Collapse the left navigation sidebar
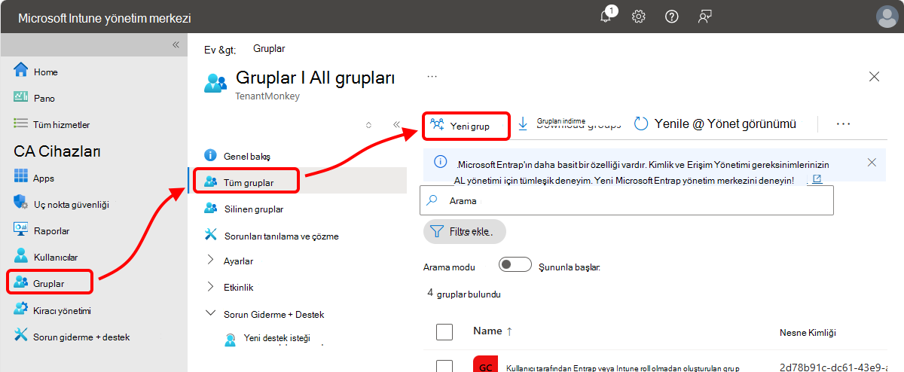The width and height of the screenshot is (904, 372). 176,44
